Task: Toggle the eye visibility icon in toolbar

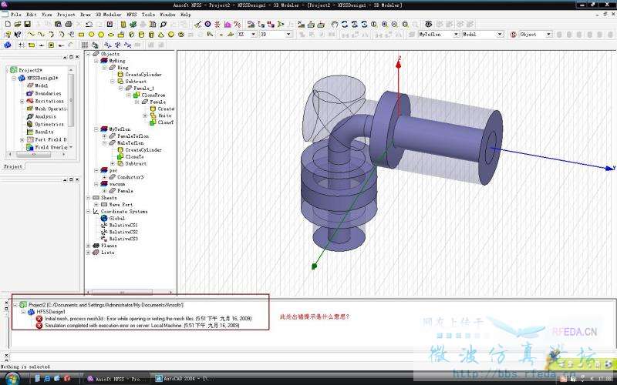Action: pos(429,24)
